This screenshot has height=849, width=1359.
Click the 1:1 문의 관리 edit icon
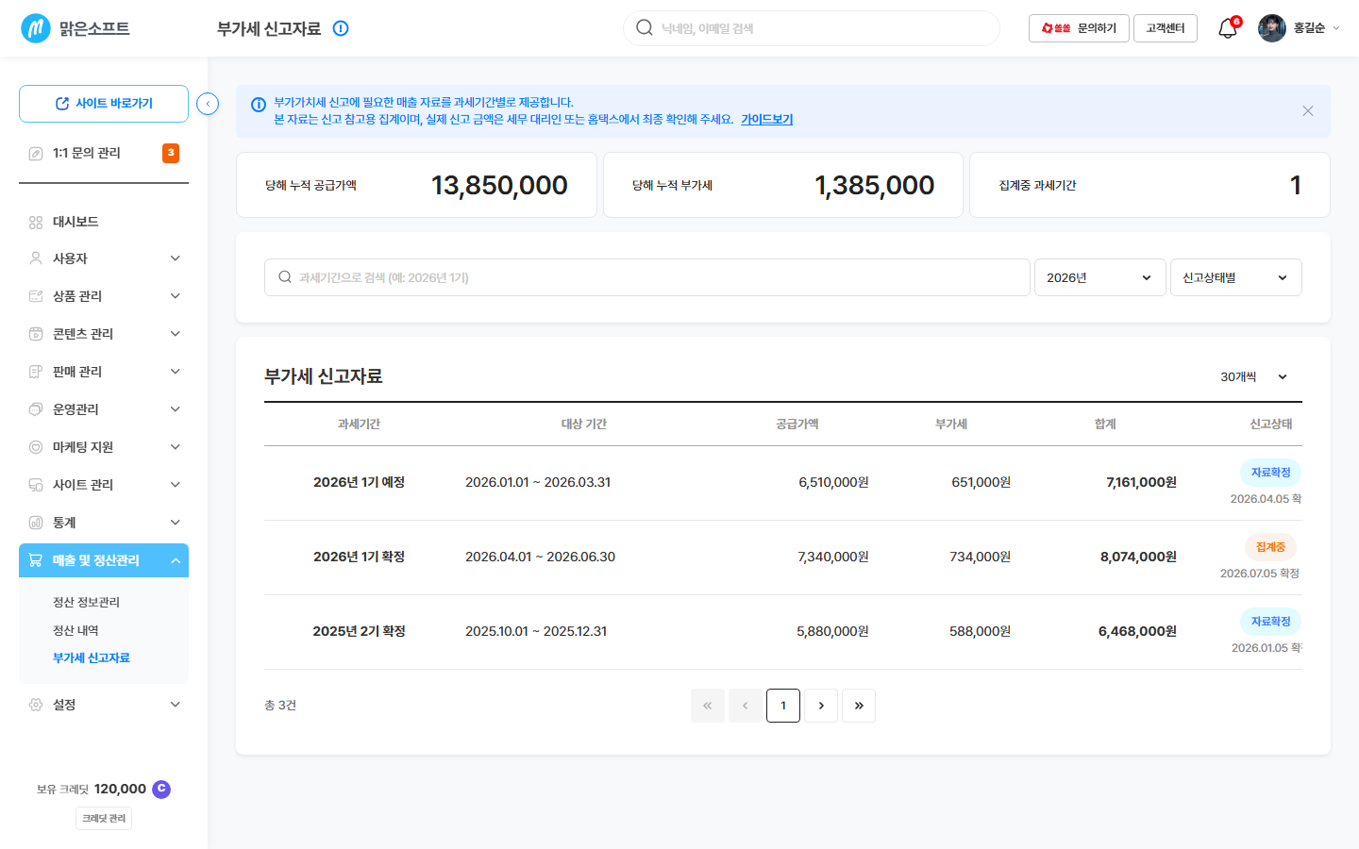pyautogui.click(x=36, y=153)
